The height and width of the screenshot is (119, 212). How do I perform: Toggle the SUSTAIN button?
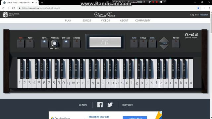(x=66, y=43)
